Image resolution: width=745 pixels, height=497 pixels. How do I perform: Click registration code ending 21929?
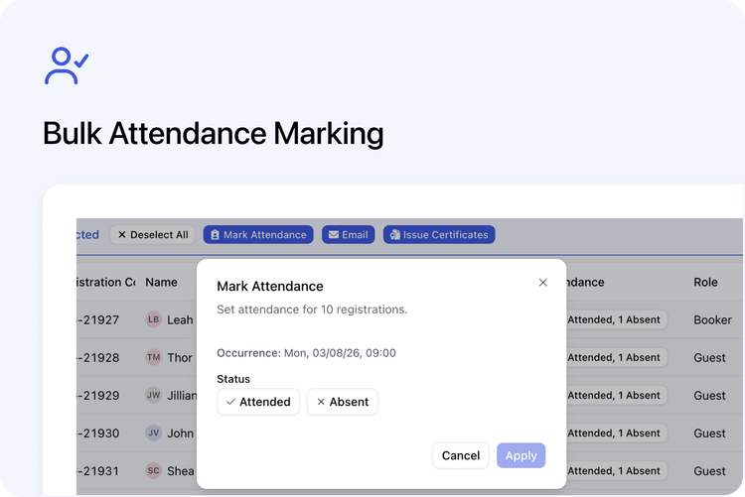(98, 396)
